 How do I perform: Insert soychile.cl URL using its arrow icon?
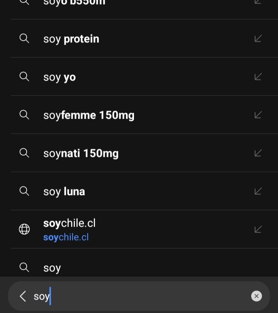coord(258,229)
